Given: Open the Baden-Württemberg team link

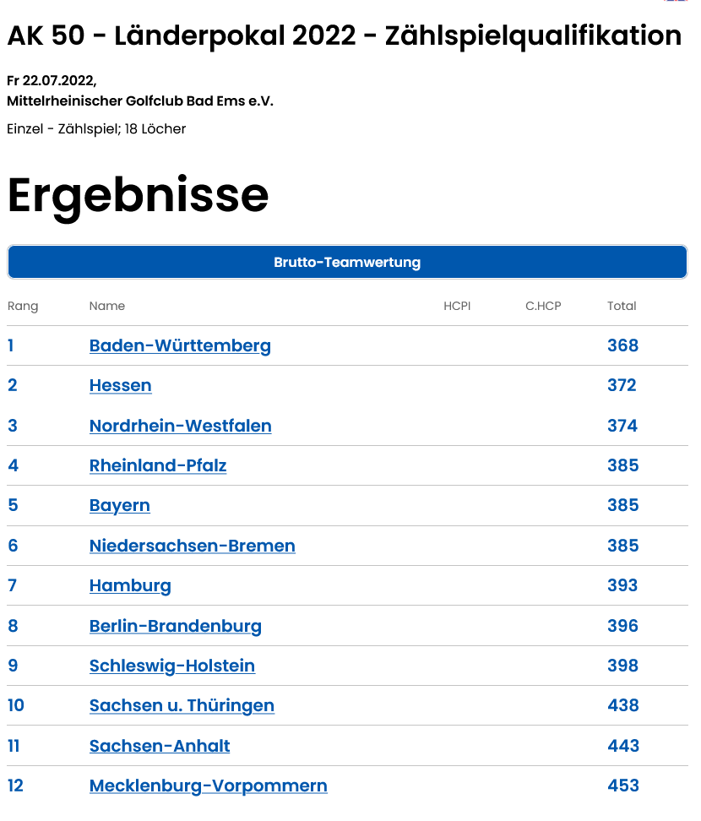Looking at the screenshot, I should (x=180, y=346).
